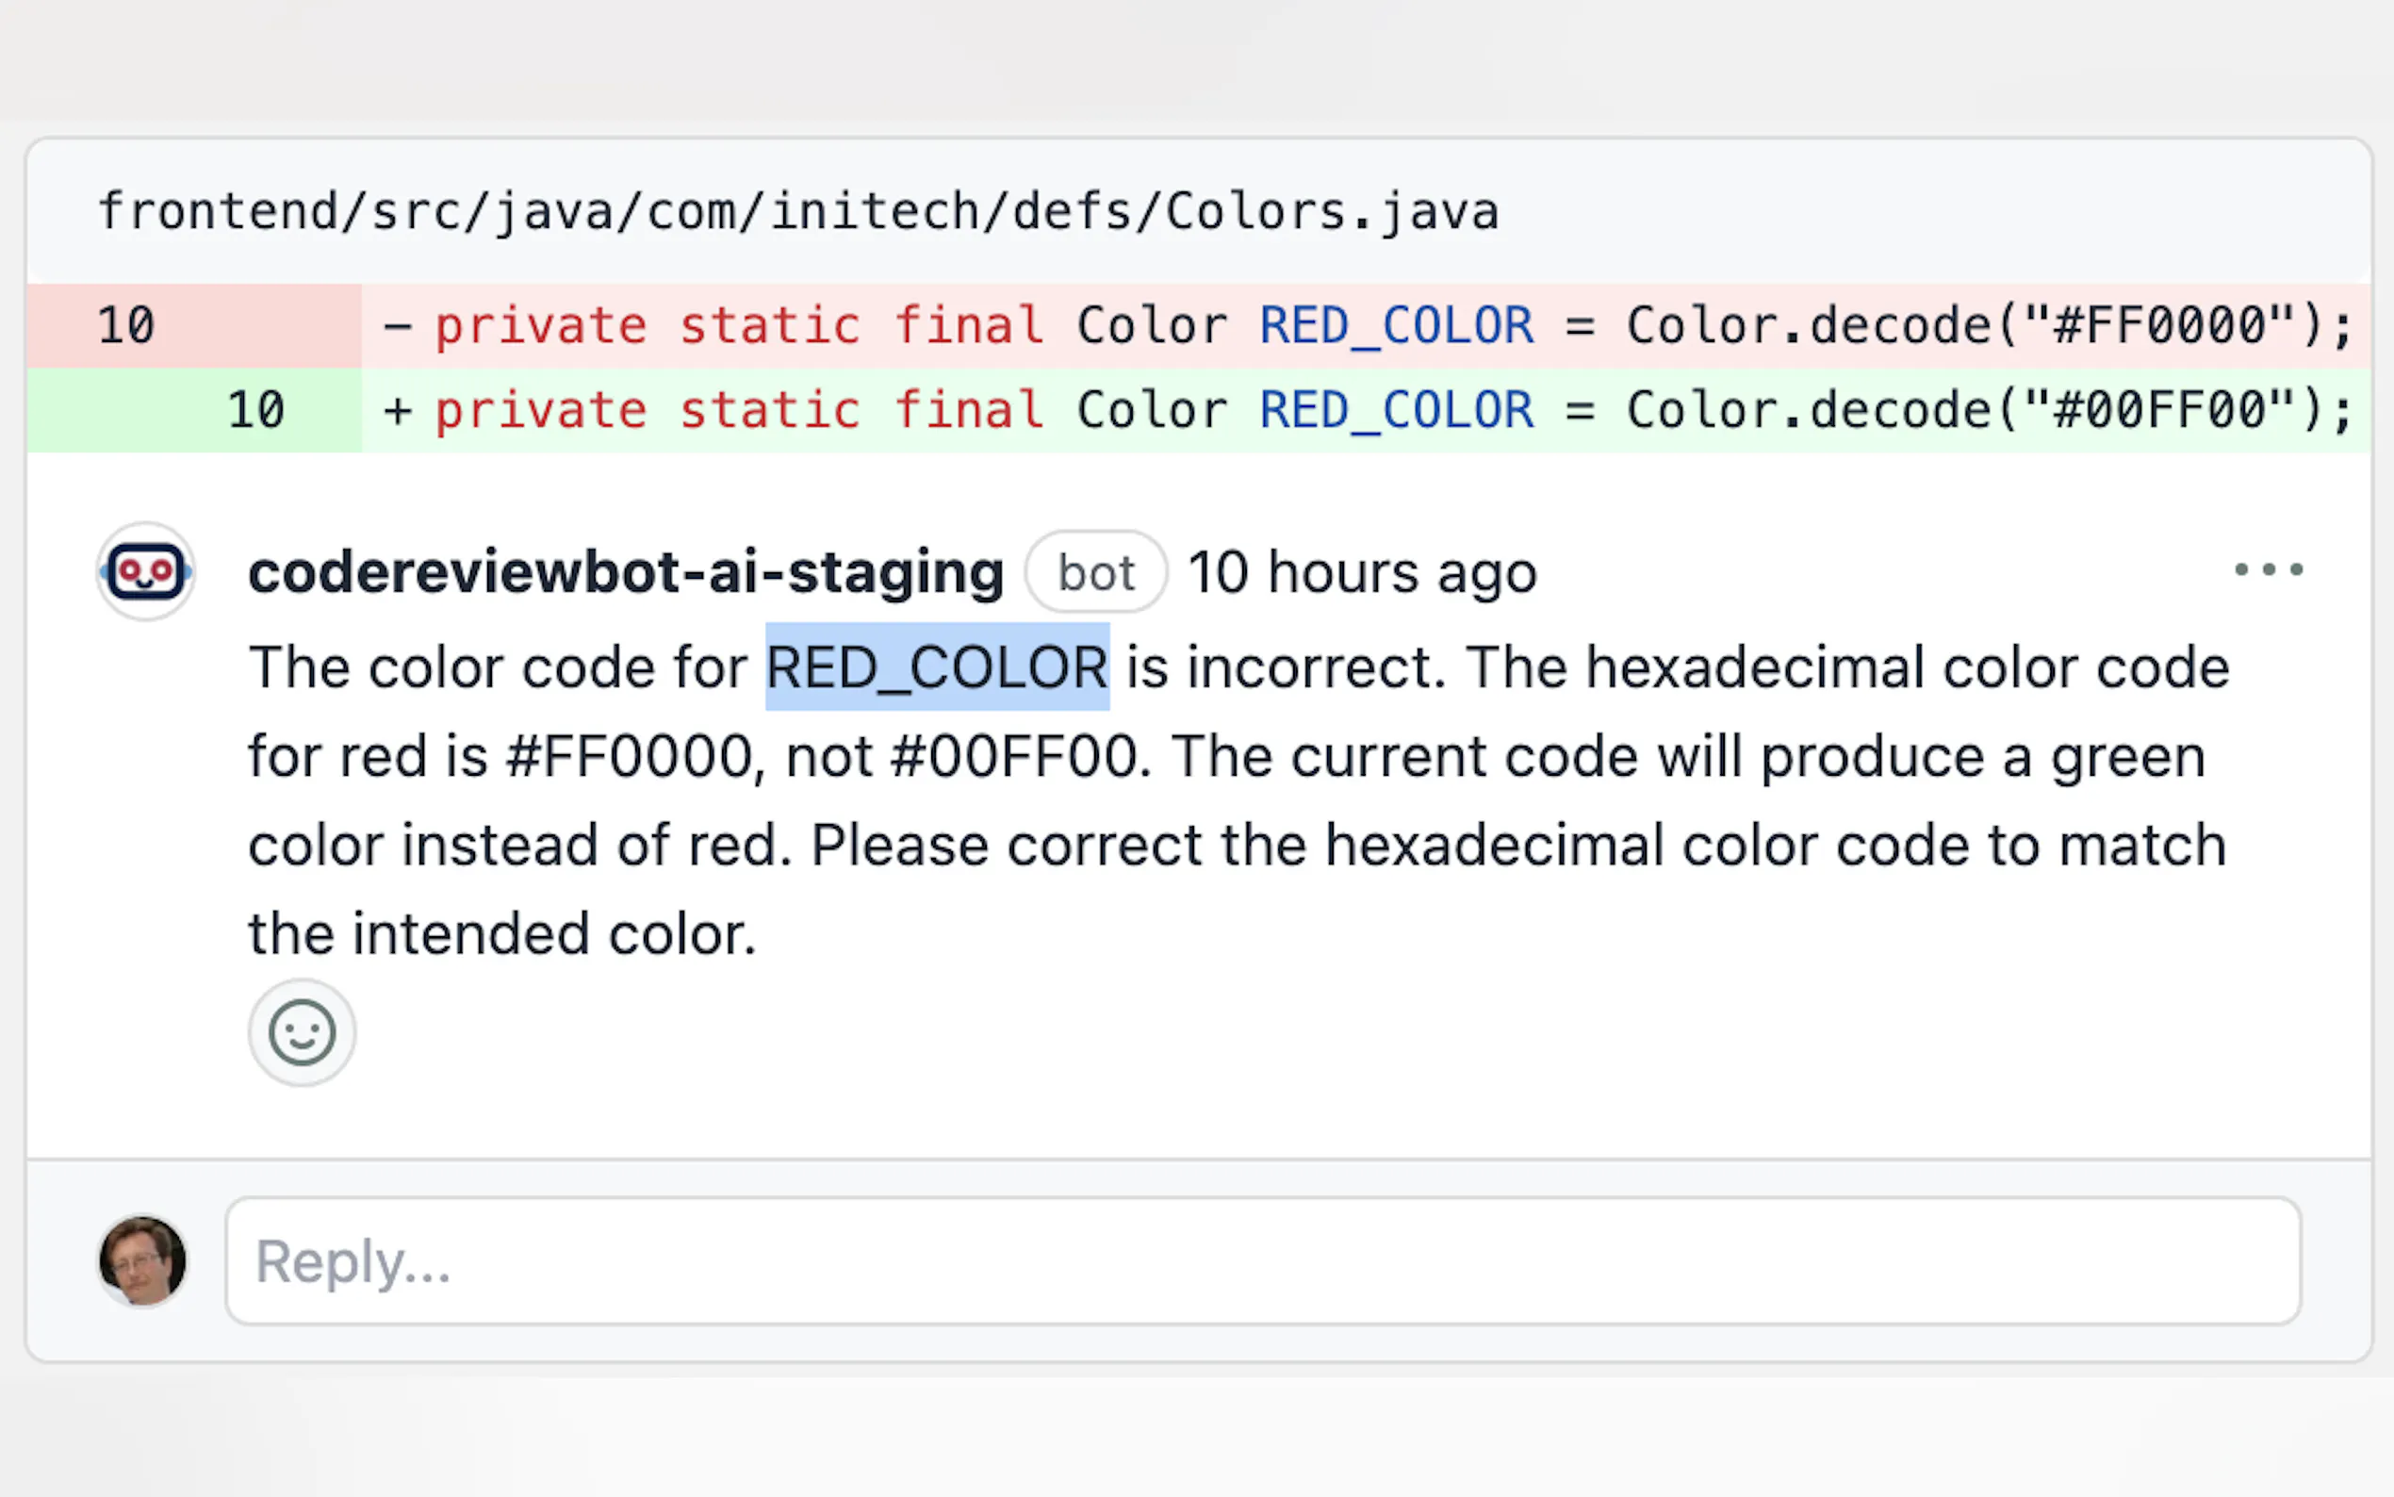Click RED_COLOR identifier in the added code line
Viewport: 2394px width, 1497px height.
click(x=1396, y=410)
